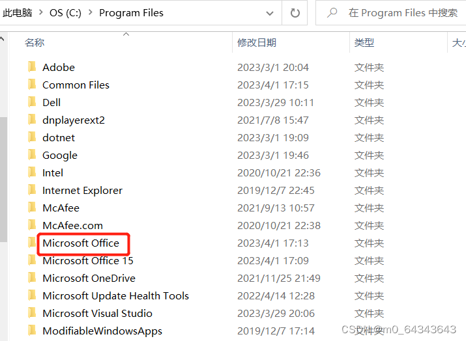Image resolution: width=466 pixels, height=341 pixels.
Task: Sort by the 名称 column header
Action: [x=35, y=42]
